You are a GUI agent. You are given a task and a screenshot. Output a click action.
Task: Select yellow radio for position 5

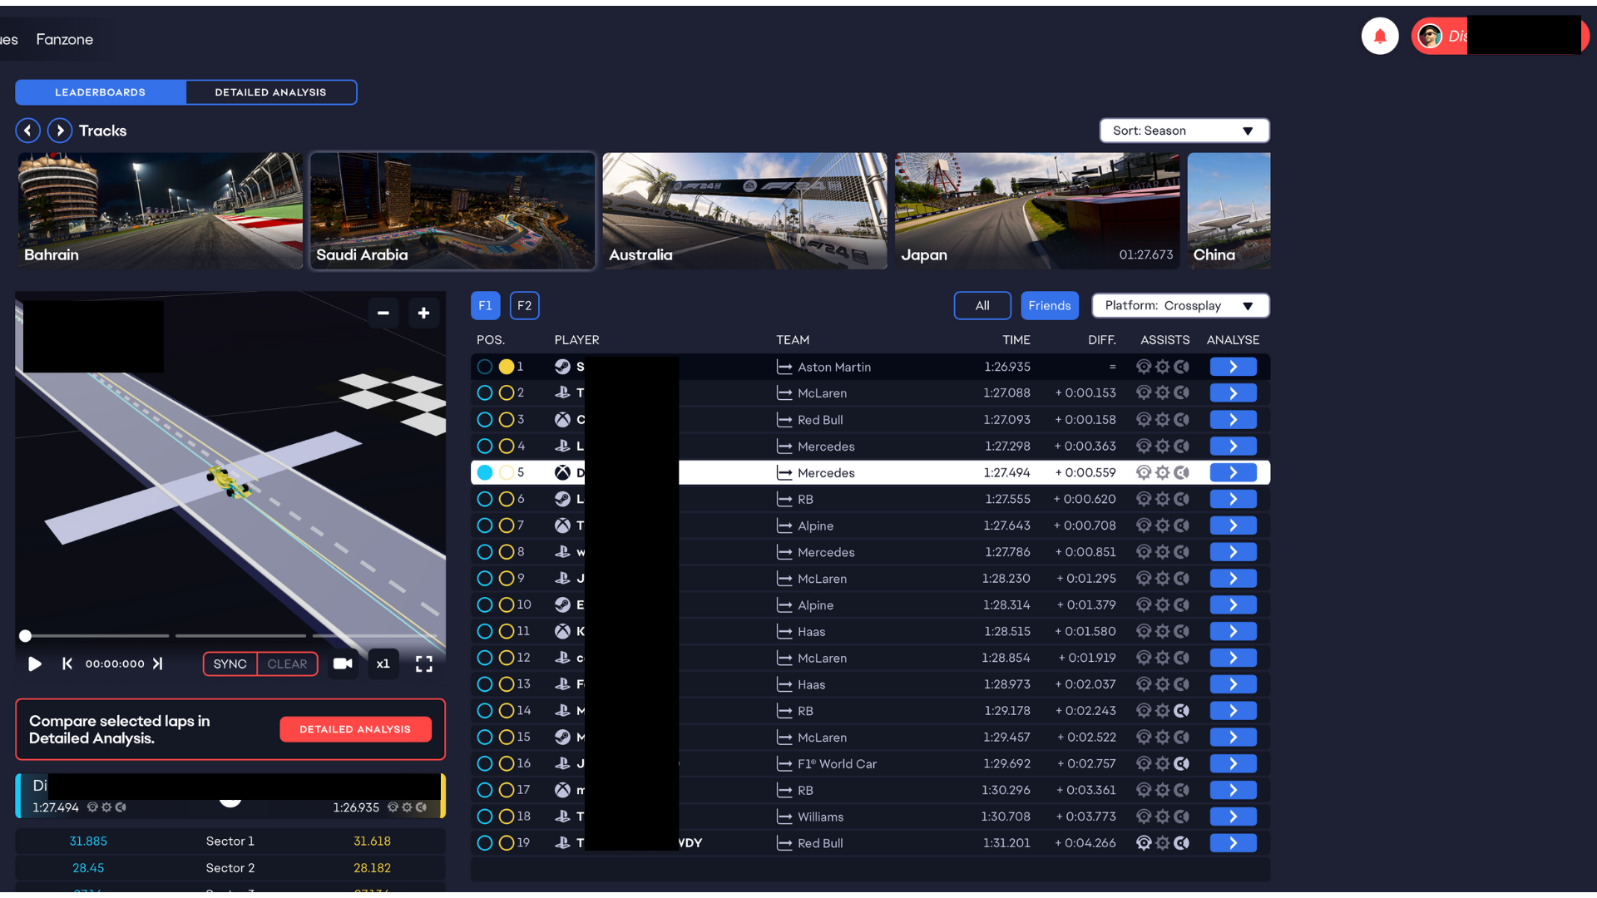pos(506,472)
